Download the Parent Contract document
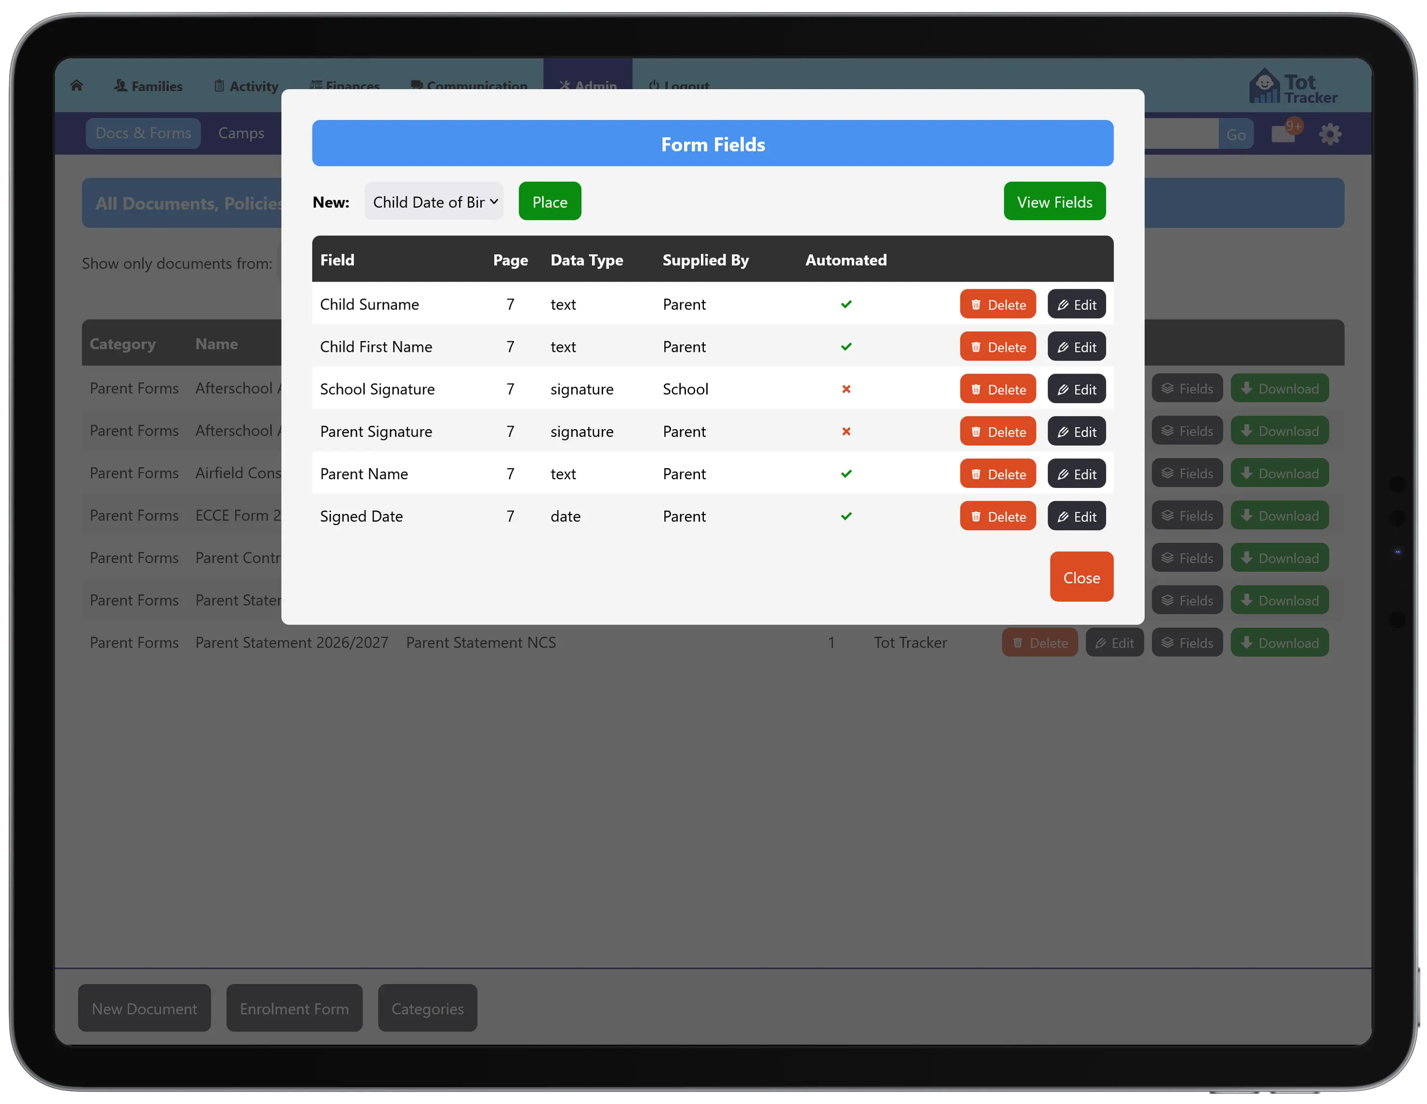 coord(1279,559)
